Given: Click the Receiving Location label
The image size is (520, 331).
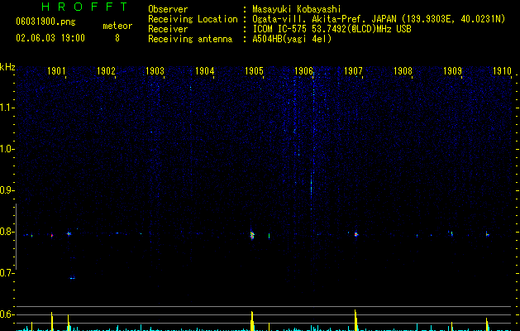Looking at the screenshot, I should coord(193,19).
